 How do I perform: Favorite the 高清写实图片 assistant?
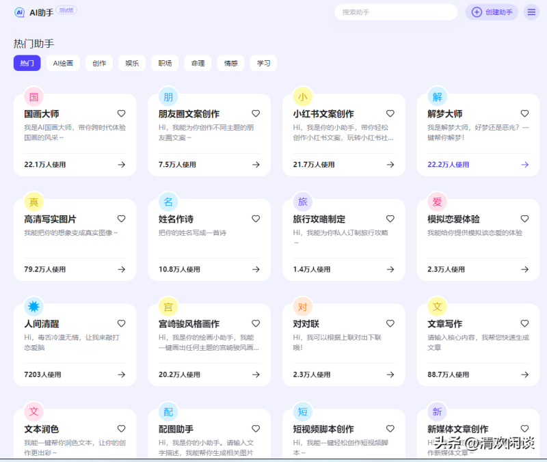point(122,219)
